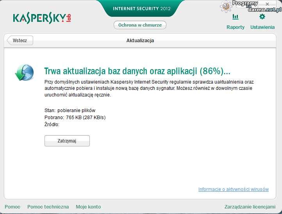
Task: Go back using the Wstecz button
Action: click(x=20, y=41)
